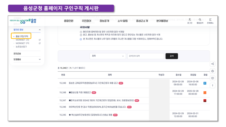Click the scroll-to-top arrow icon
Image resolution: width=226 pixels, height=127 pixels.
click(212, 86)
